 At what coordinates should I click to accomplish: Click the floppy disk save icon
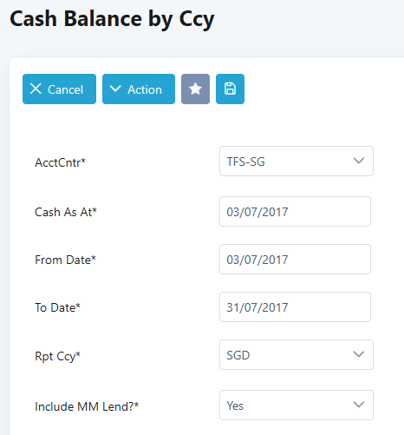tap(230, 89)
